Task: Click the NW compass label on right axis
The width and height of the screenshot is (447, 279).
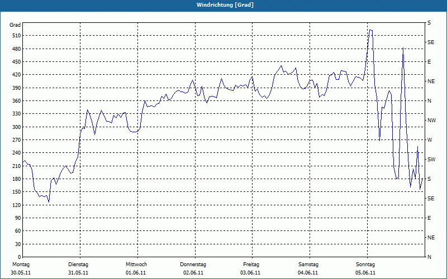Action: (x=431, y=121)
